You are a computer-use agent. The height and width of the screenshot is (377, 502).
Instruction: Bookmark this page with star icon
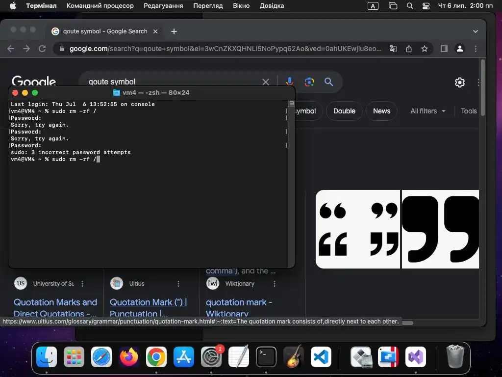coord(425,49)
